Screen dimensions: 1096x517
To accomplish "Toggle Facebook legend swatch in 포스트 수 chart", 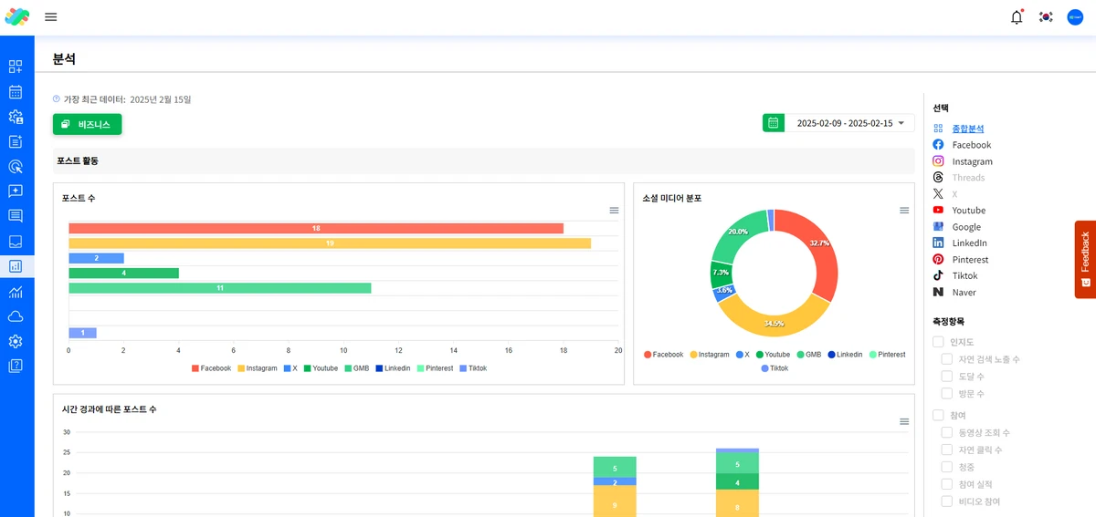I will point(195,368).
